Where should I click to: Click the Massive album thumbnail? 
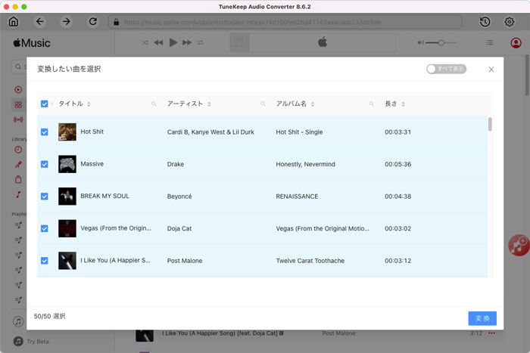coord(67,164)
